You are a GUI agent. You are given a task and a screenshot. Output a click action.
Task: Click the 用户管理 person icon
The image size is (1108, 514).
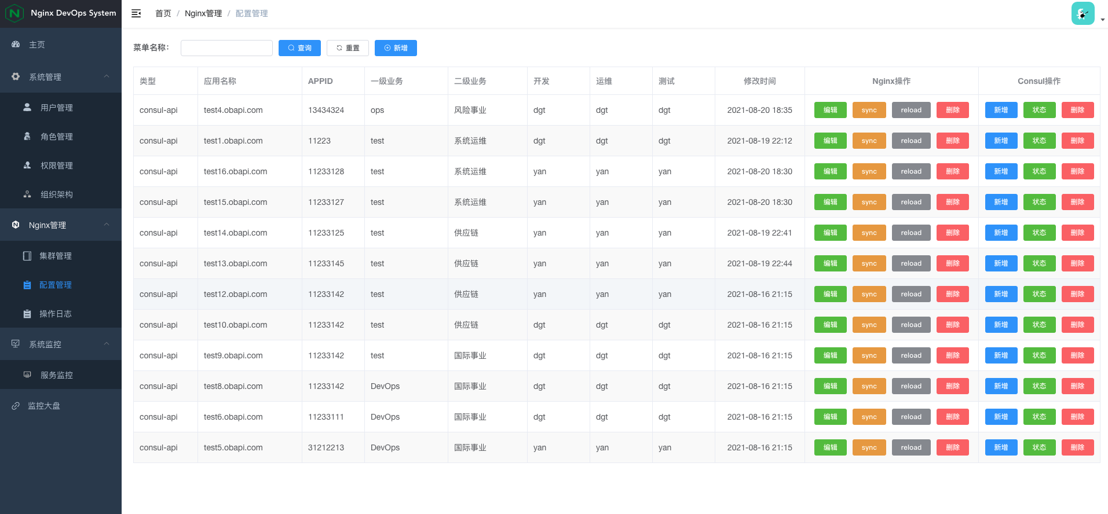click(x=27, y=107)
